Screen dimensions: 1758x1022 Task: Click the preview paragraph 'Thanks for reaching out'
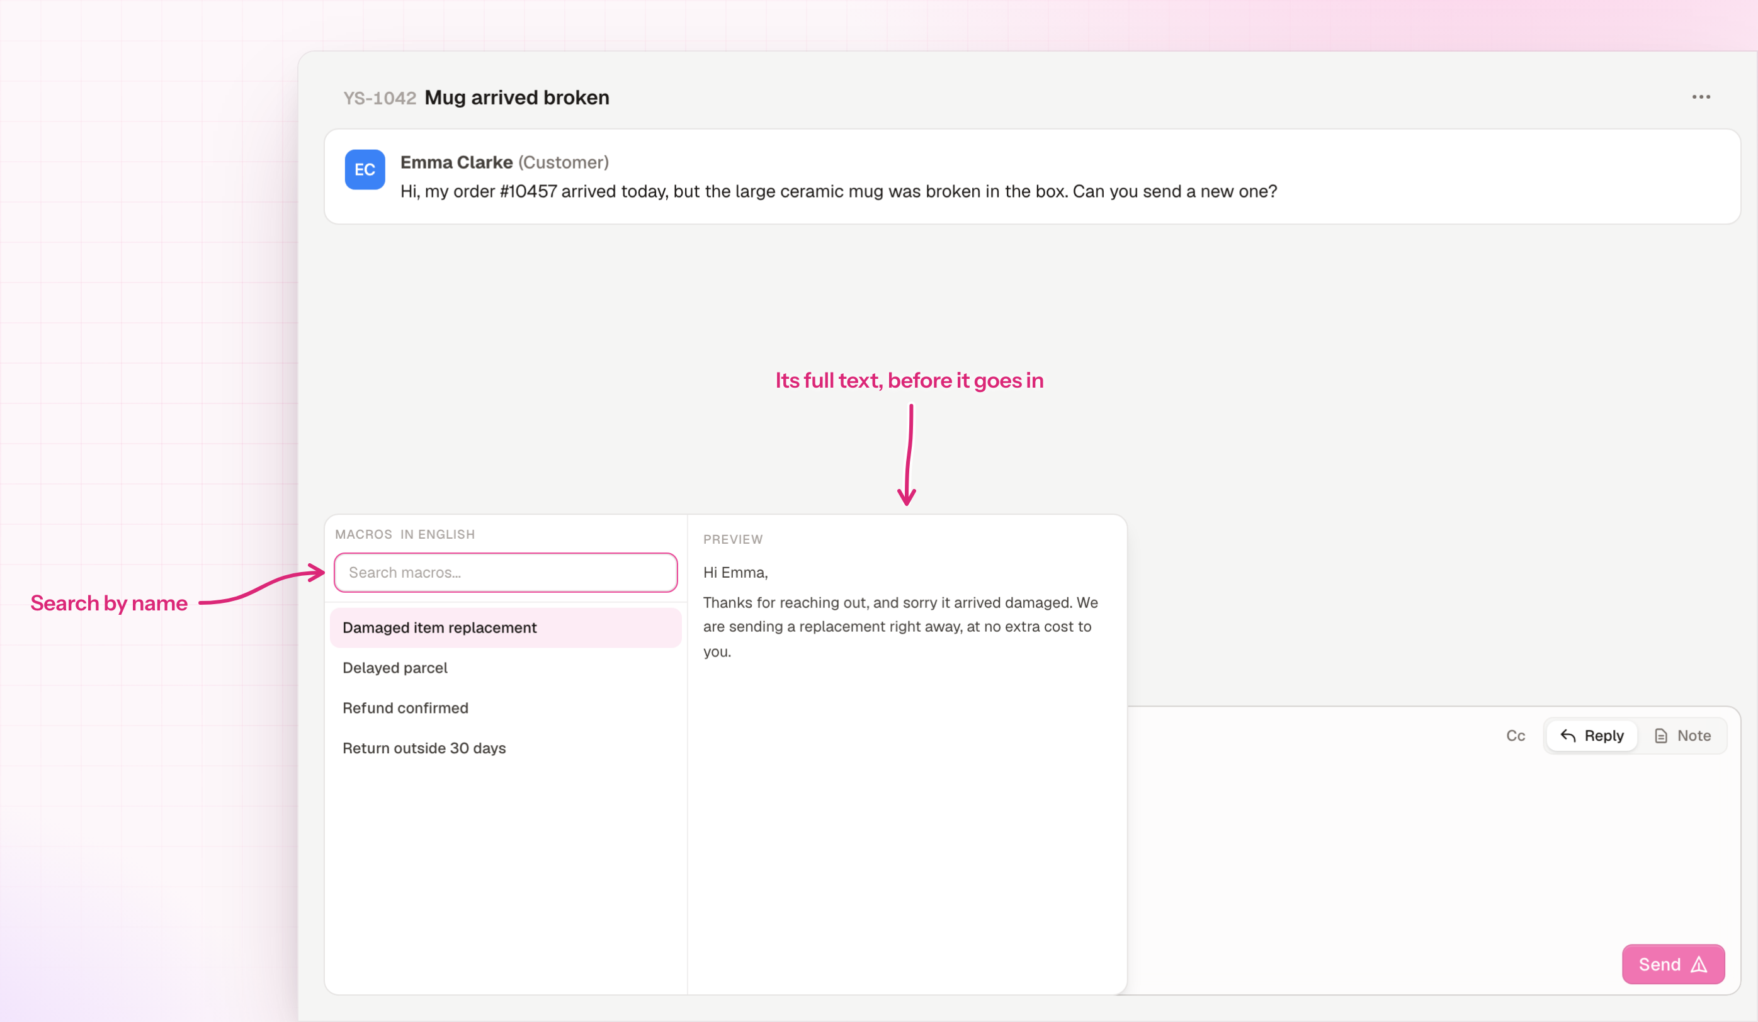point(900,627)
